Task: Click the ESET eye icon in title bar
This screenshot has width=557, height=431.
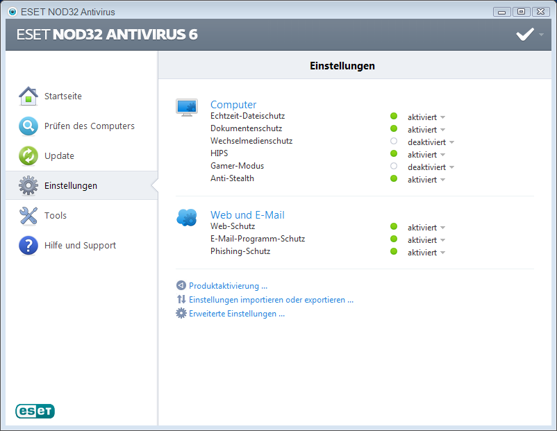Action: tap(13, 12)
